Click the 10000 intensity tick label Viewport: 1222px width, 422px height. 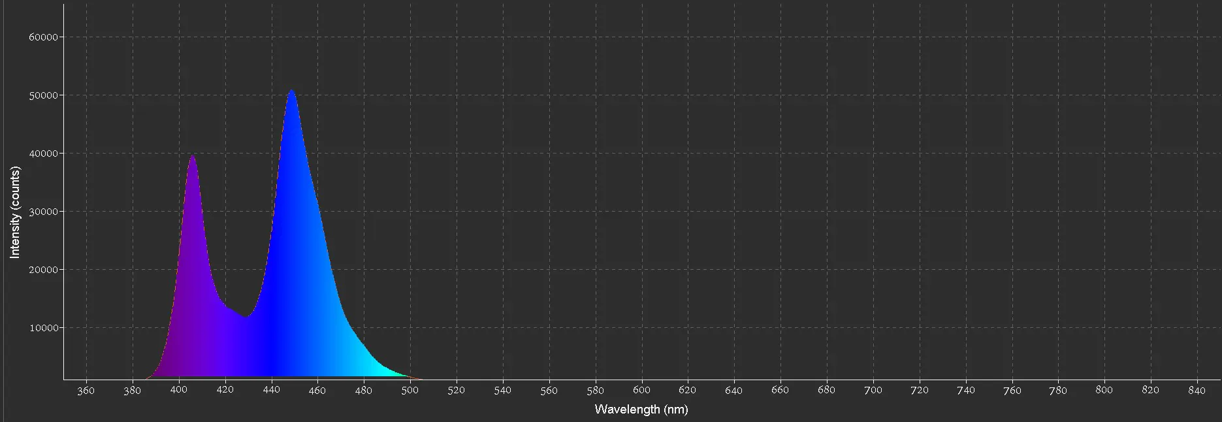tap(44, 328)
